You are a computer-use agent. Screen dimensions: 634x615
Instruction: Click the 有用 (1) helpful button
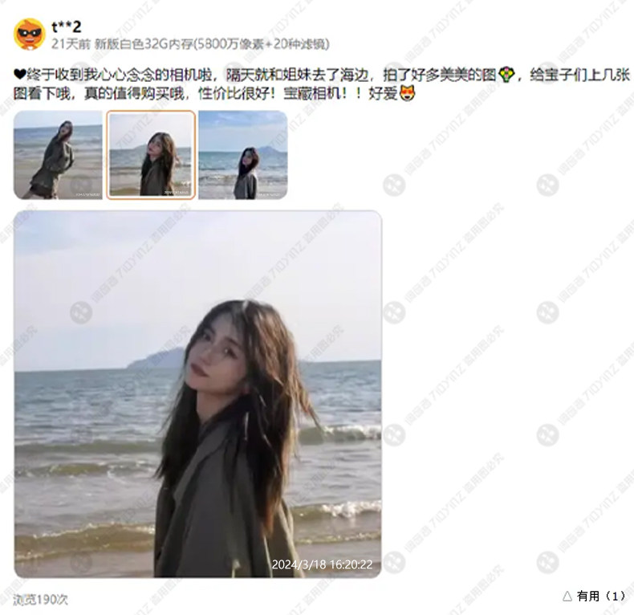pos(594,596)
